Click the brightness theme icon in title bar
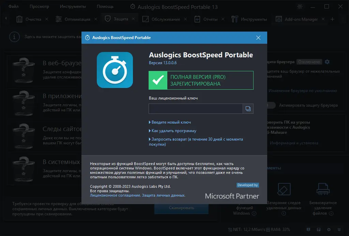This screenshot has height=236, width=349. pos(300,7)
